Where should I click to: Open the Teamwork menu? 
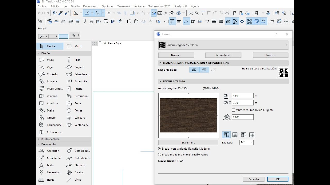pos(124,6)
